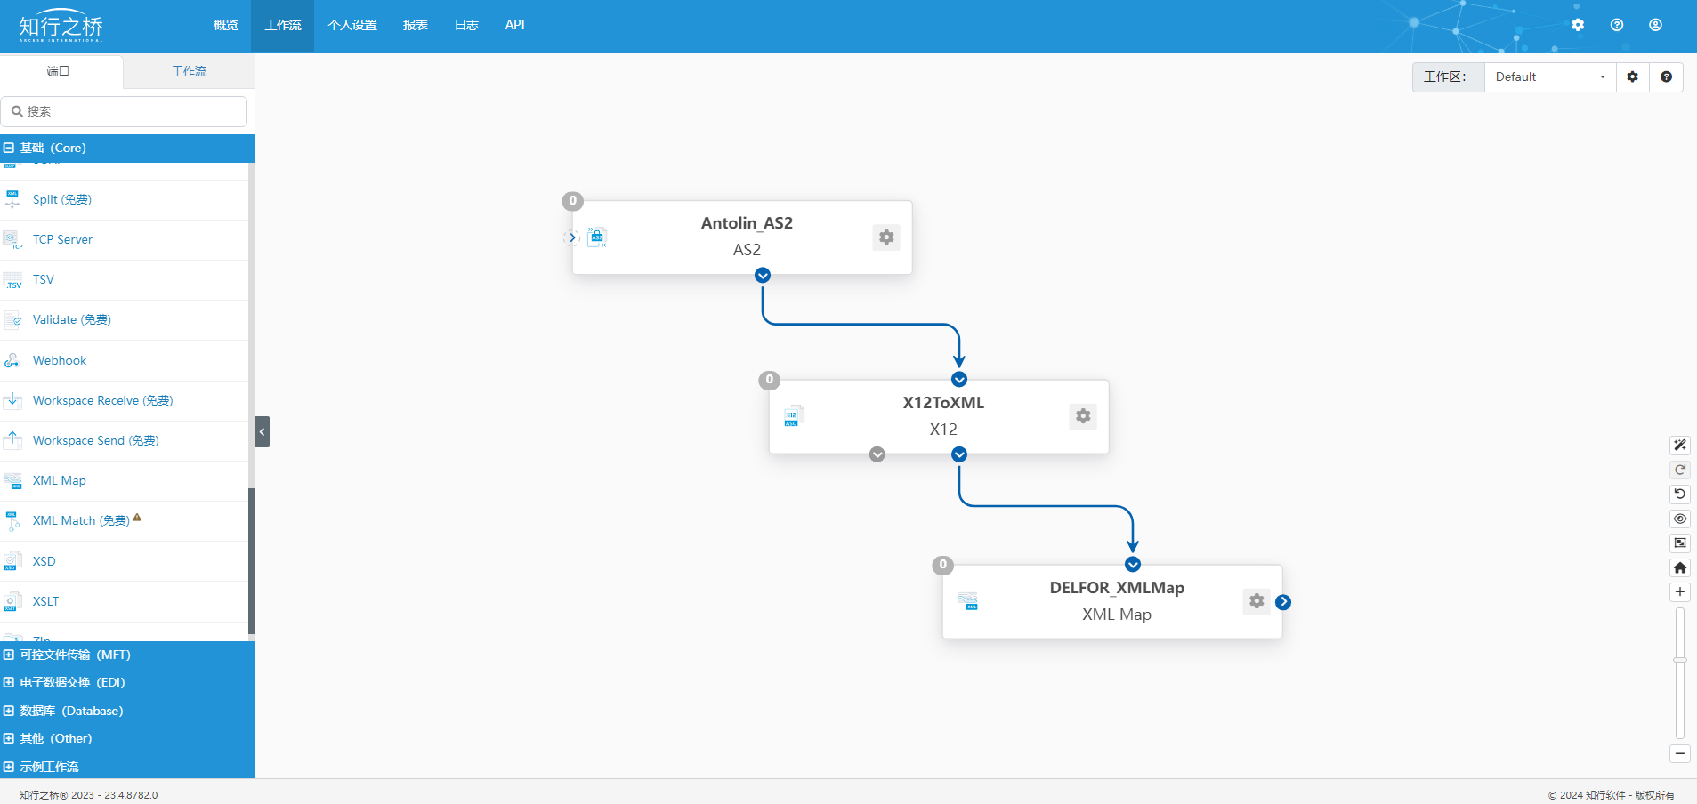
Task: Click the gear icon on DELFOR_XMLMap node
Action: coord(1257,601)
